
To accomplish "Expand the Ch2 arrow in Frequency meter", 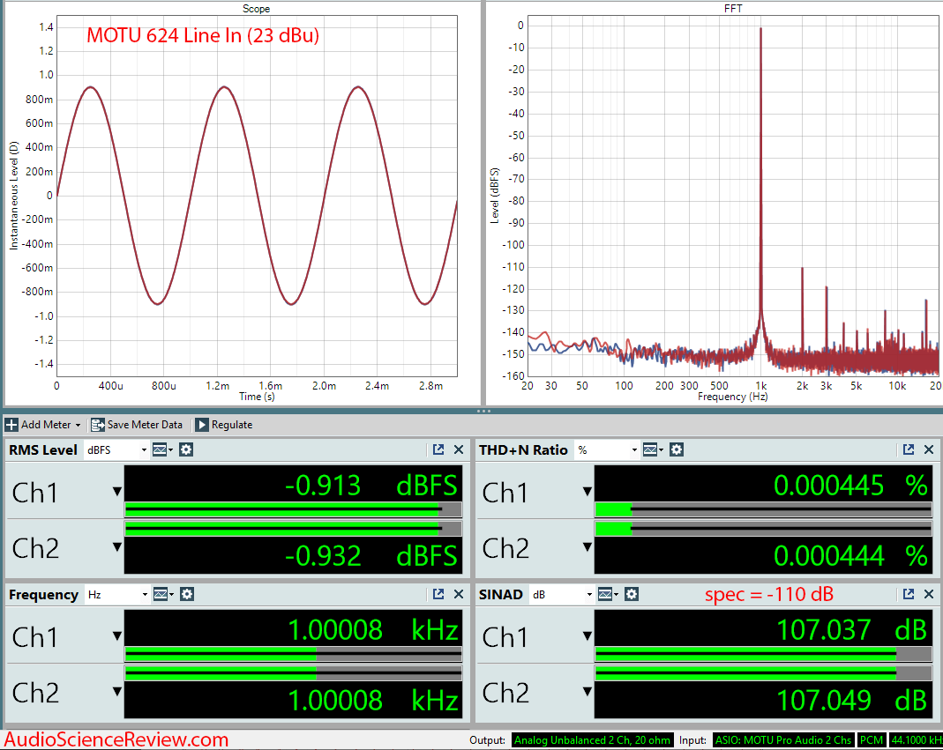I will [117, 691].
